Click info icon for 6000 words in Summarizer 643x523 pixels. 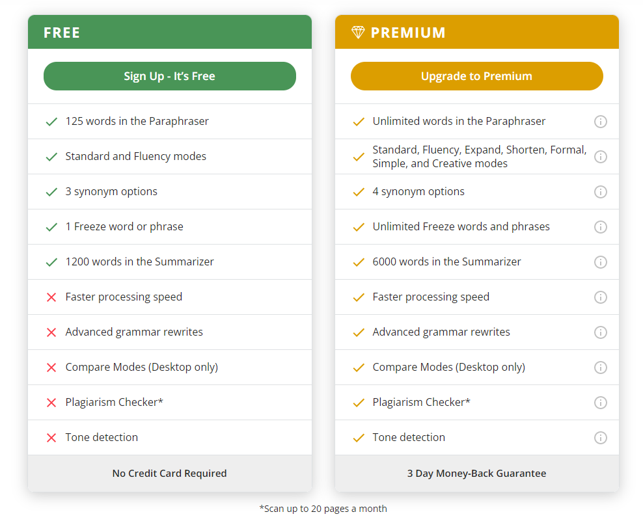tap(600, 262)
